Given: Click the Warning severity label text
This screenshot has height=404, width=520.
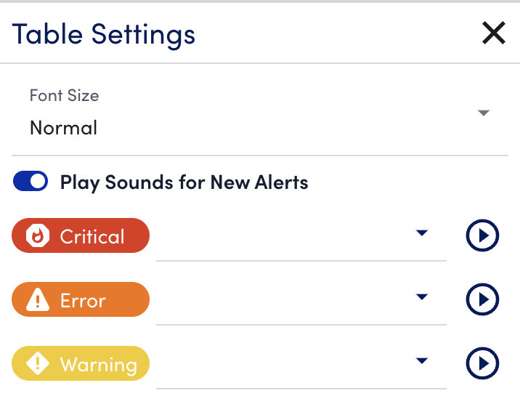Looking at the screenshot, I should click(99, 365).
